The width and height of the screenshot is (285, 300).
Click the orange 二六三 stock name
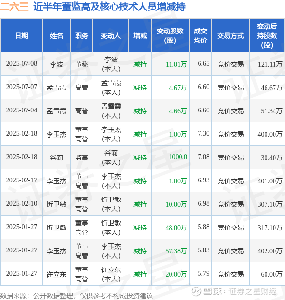(14, 7)
